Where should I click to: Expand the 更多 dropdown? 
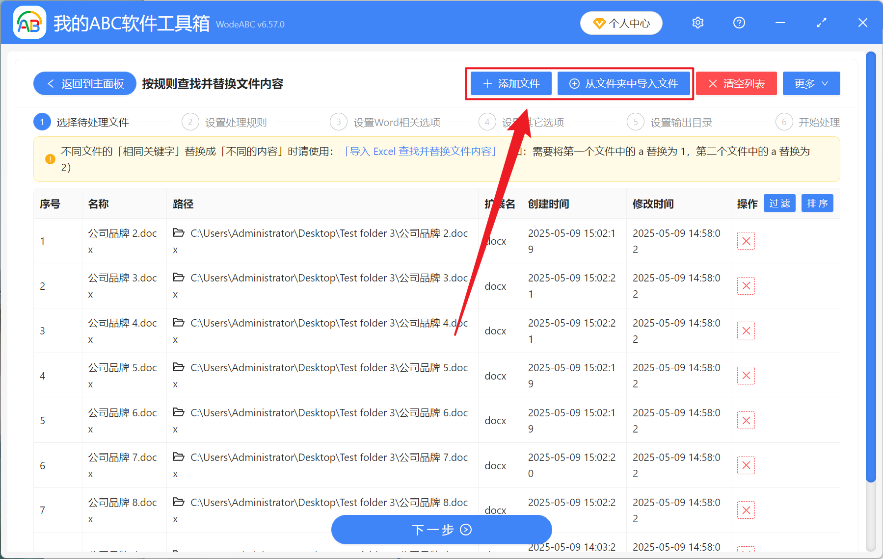click(810, 83)
